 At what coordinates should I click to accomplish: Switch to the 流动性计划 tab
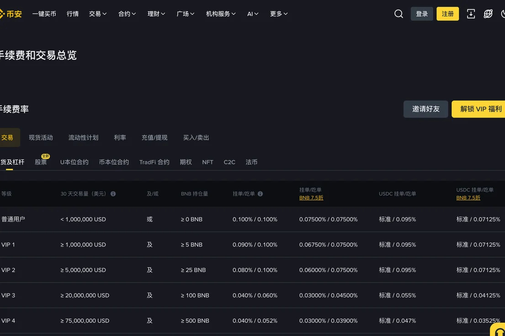point(84,138)
